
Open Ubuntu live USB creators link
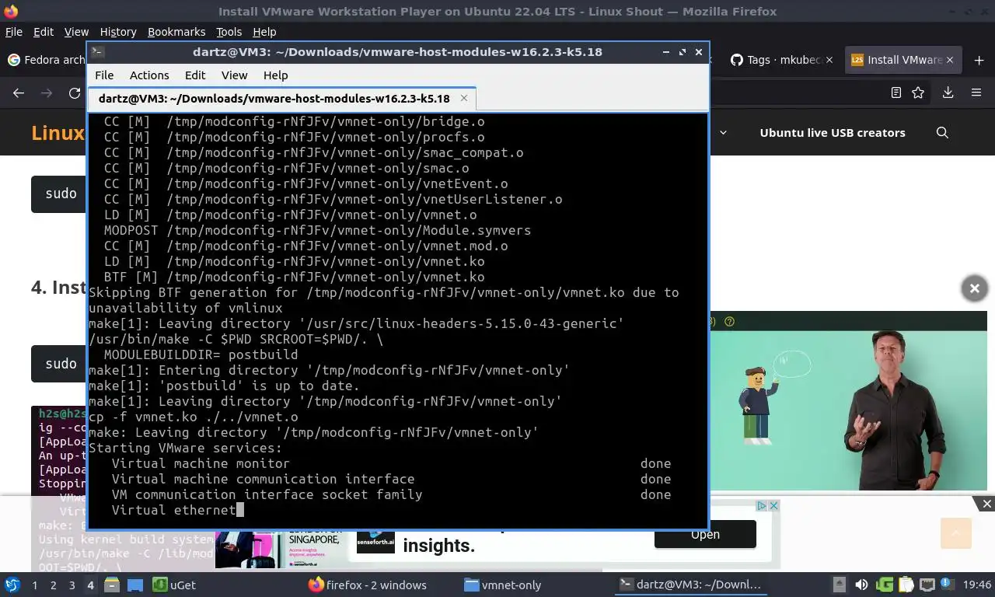833,133
